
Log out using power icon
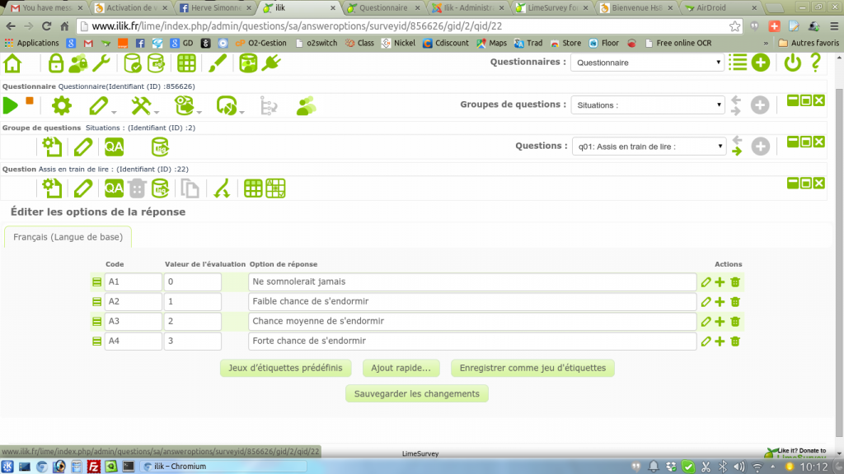[792, 63]
